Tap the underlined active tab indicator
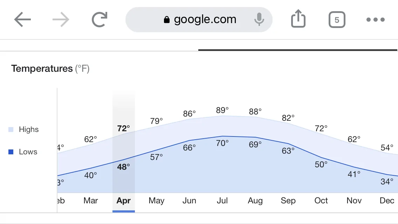 (297, 50)
